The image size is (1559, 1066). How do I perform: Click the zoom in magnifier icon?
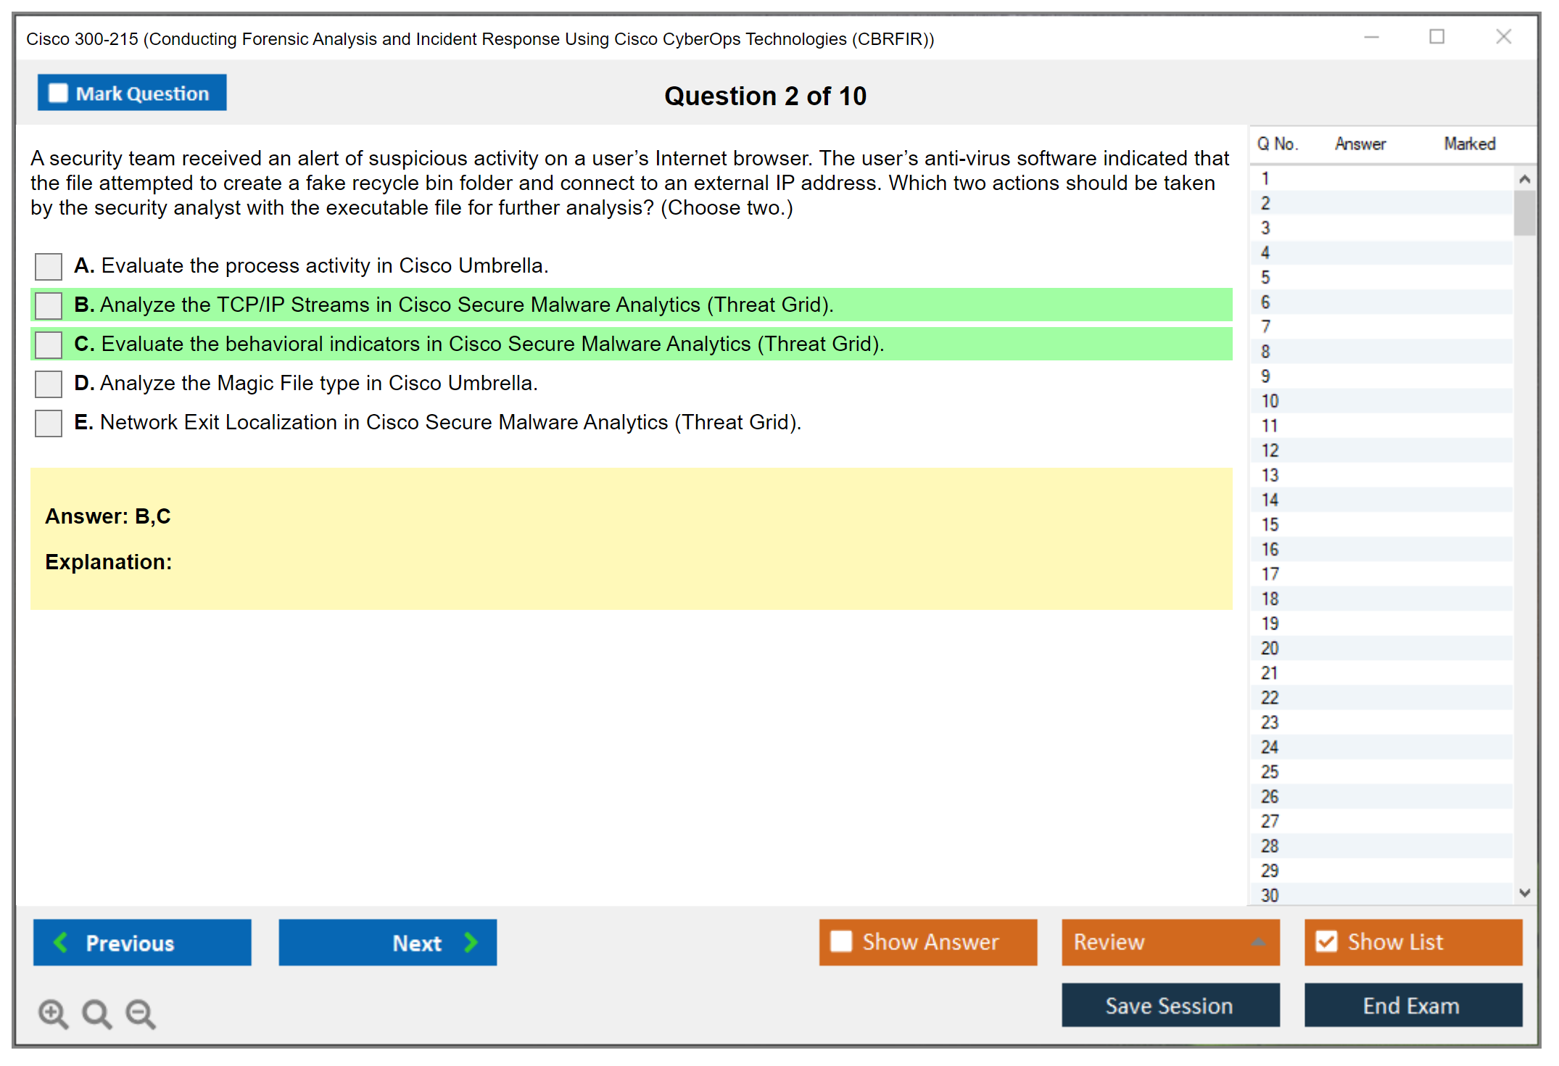click(53, 1013)
